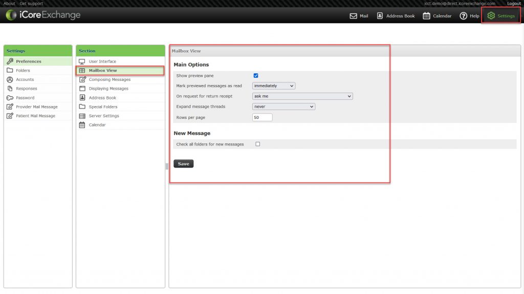
Task: Click the Get support link
Action: point(31,4)
